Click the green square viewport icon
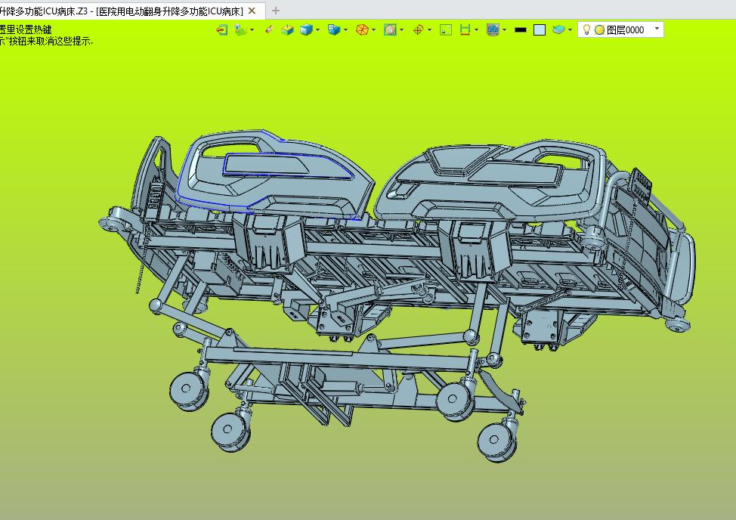736x520 pixels. tap(445, 30)
